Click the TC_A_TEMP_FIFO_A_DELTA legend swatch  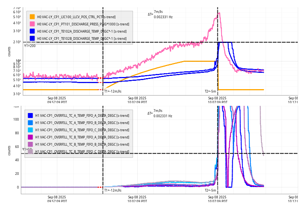(30, 115)
